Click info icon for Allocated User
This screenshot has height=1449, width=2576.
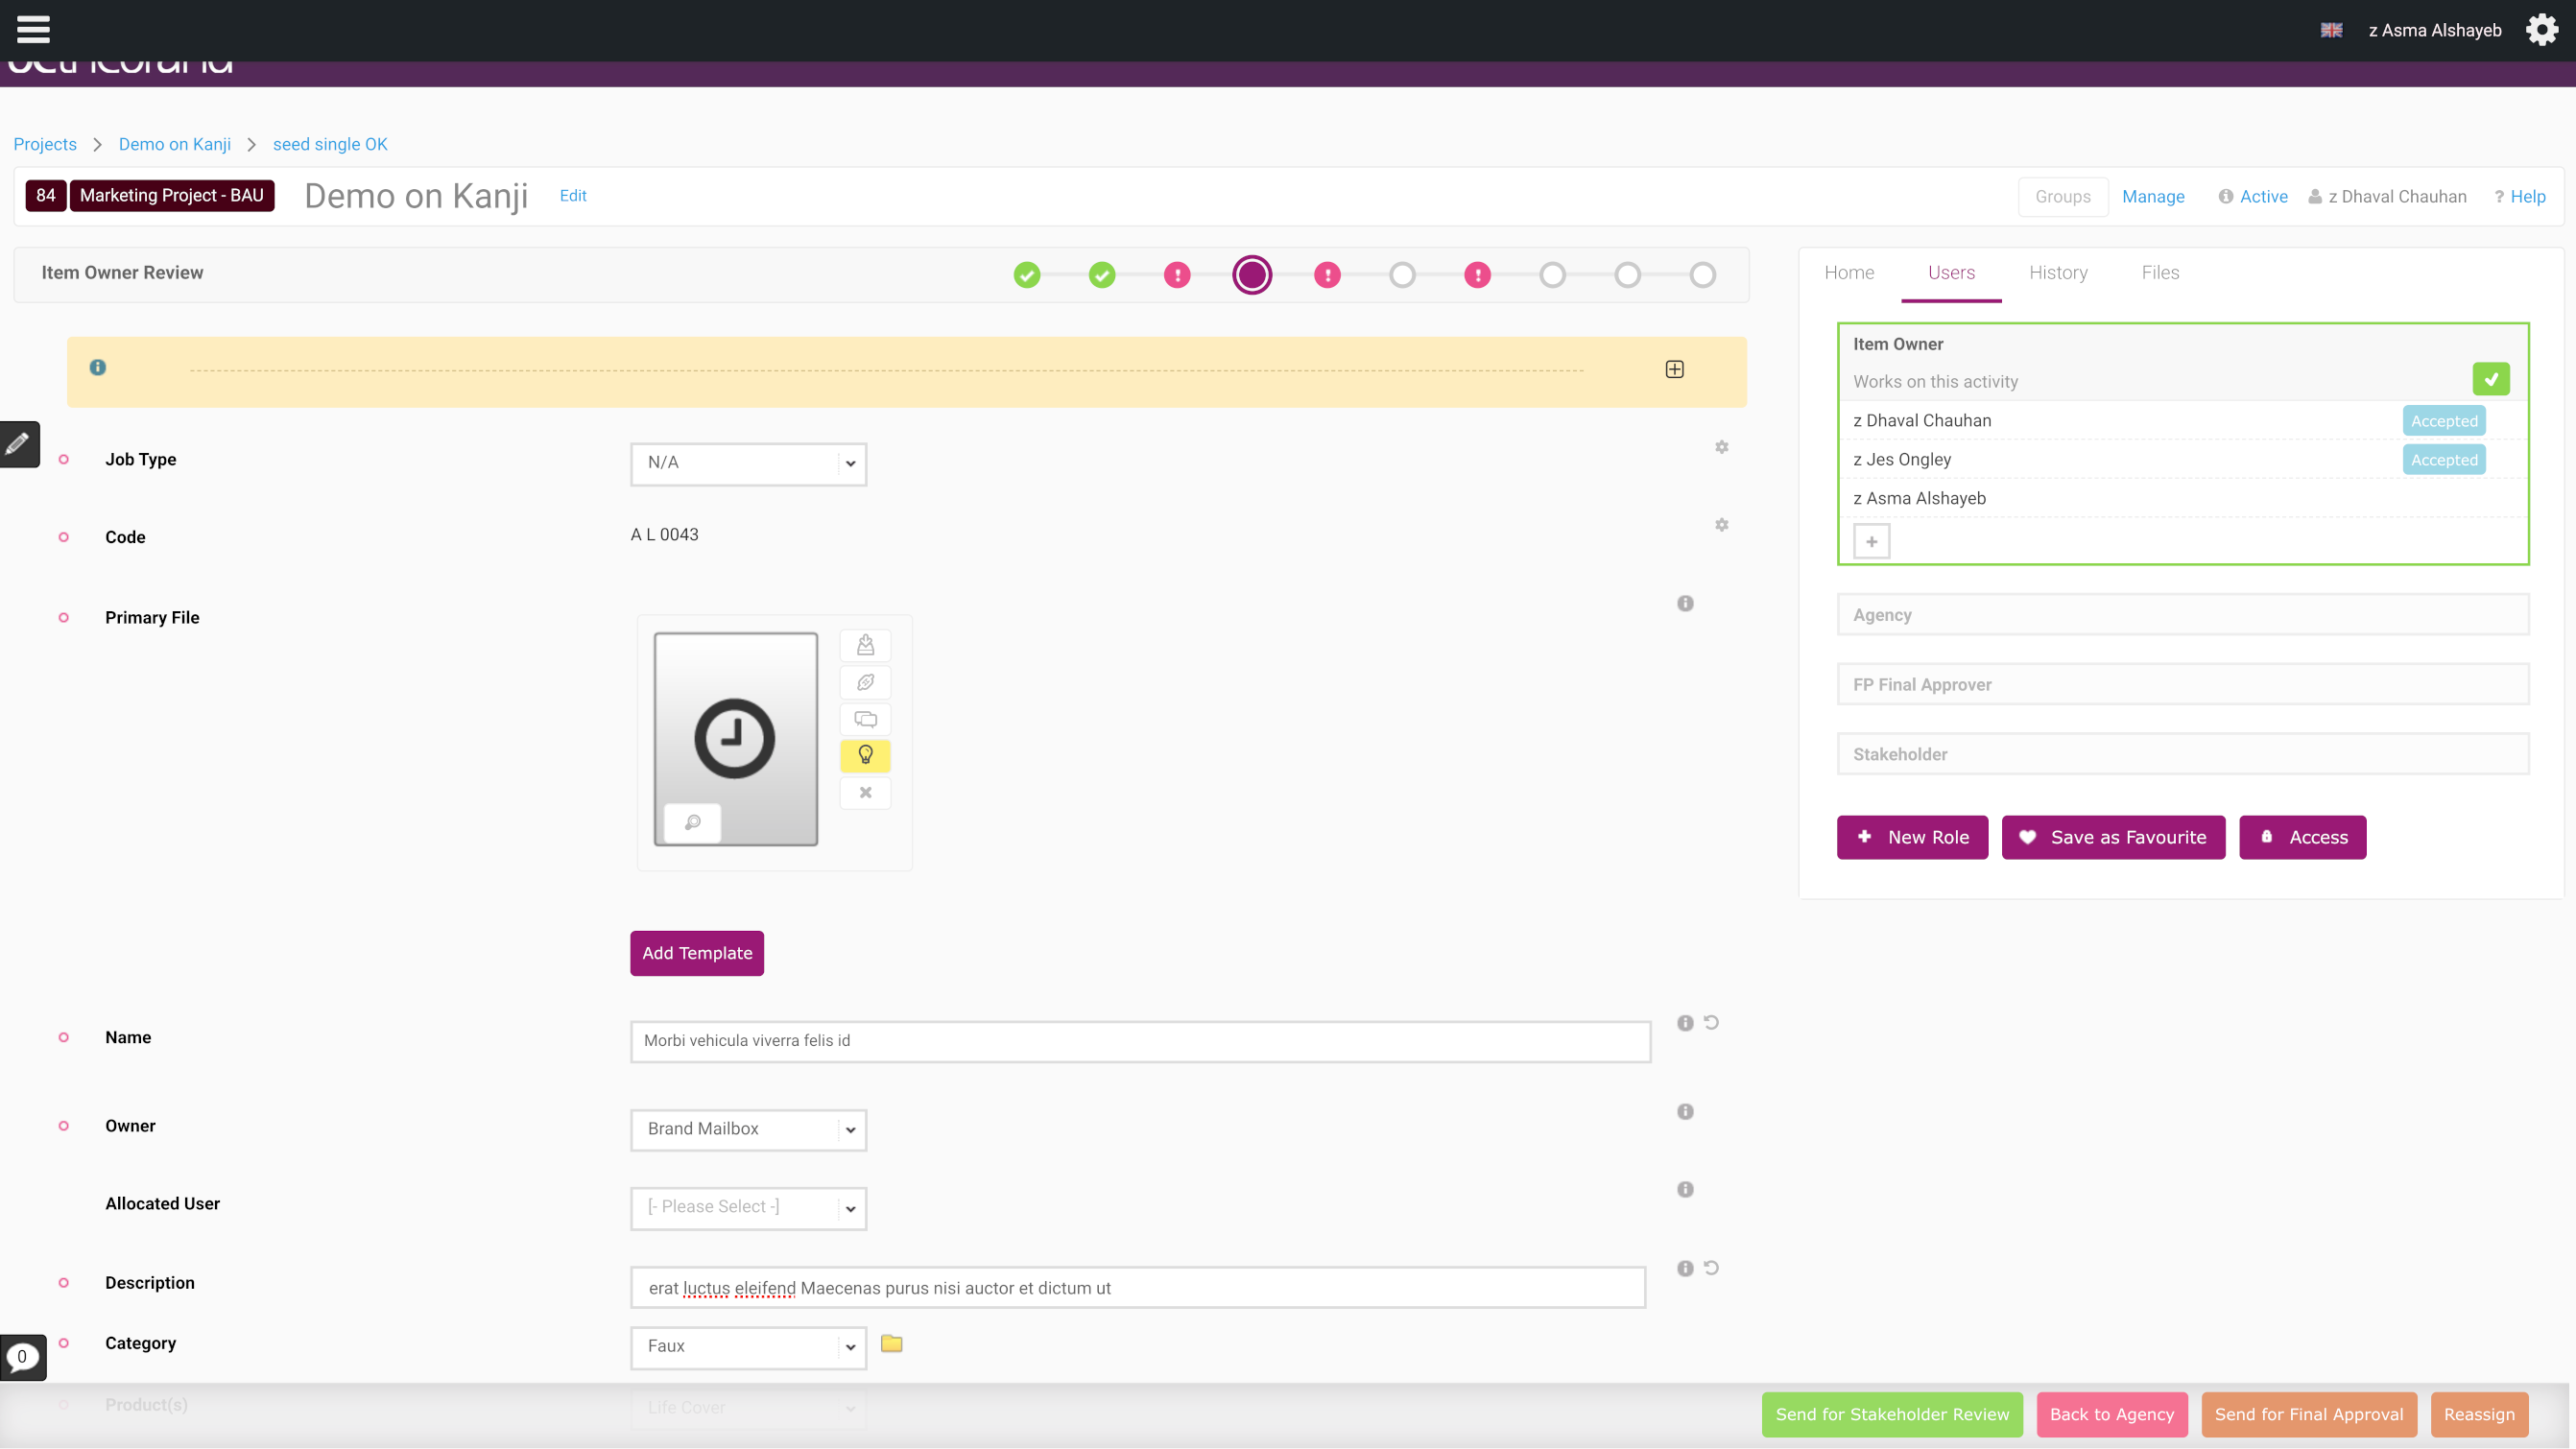(x=1685, y=1190)
